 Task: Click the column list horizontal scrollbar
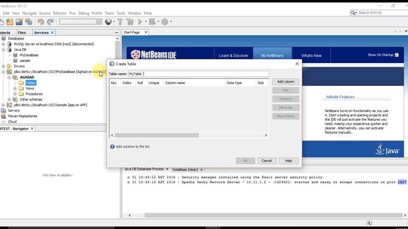coord(157,135)
